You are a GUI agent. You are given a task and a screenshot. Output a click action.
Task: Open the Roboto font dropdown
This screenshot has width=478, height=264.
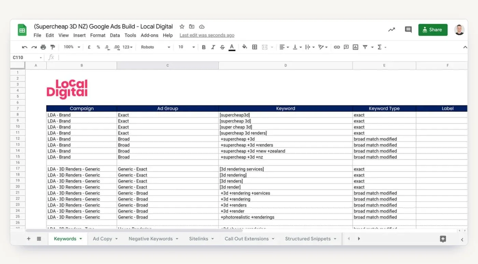156,47
